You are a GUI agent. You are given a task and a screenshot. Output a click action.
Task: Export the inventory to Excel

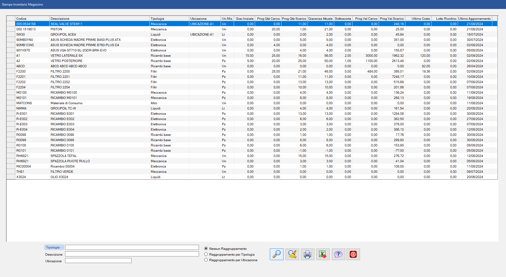coord(323,254)
